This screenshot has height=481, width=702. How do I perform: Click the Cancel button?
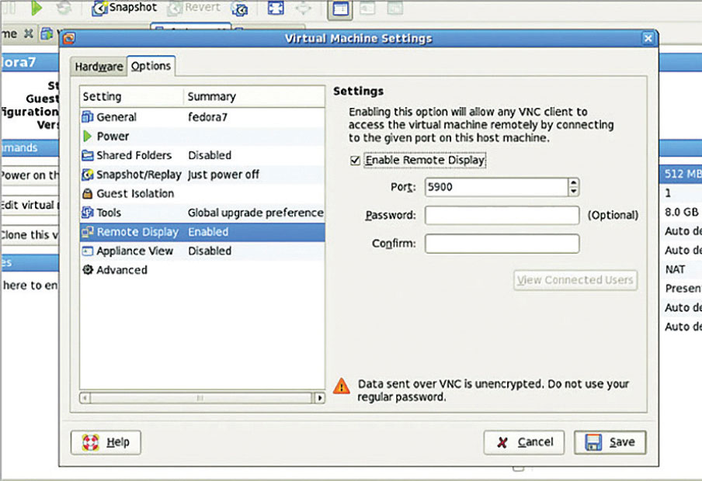click(524, 442)
